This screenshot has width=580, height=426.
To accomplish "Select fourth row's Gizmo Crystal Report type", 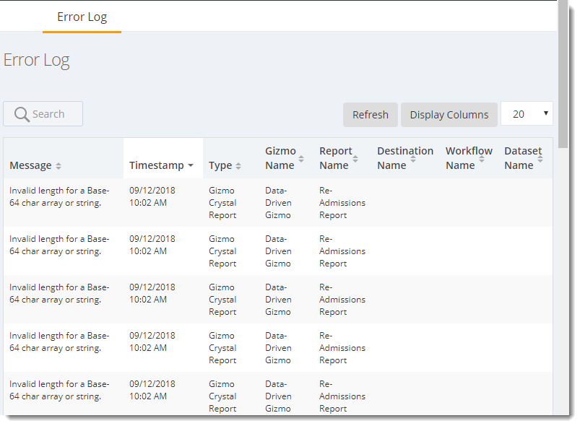I will point(222,348).
